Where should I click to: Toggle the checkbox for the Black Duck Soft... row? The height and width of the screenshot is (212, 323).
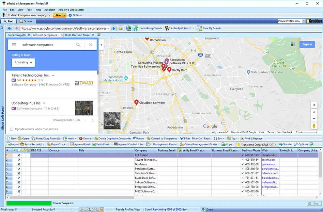[19, 178]
